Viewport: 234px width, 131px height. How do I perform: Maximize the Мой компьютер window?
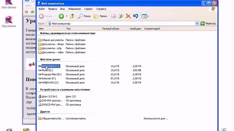pyautogui.click(x=209, y=3)
